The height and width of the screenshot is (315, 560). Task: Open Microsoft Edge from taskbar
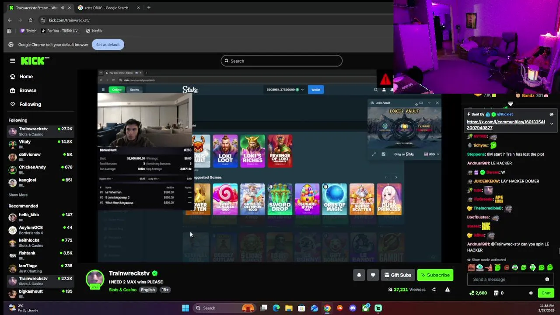coord(276,308)
